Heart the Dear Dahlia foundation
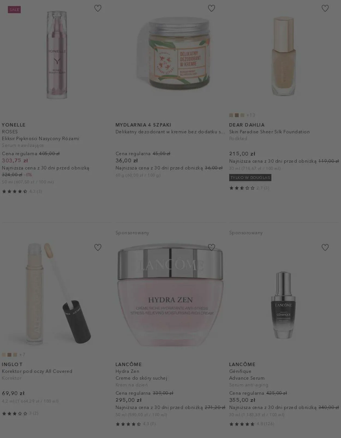 325,8
